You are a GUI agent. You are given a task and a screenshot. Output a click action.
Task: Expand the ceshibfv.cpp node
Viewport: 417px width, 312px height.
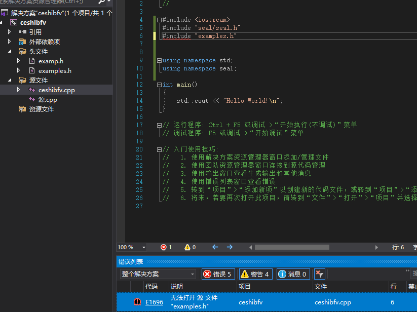click(x=18, y=90)
